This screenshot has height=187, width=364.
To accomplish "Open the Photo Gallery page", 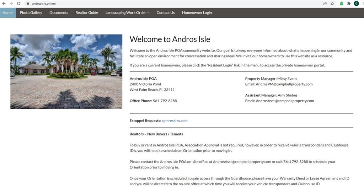I will 31,12.
